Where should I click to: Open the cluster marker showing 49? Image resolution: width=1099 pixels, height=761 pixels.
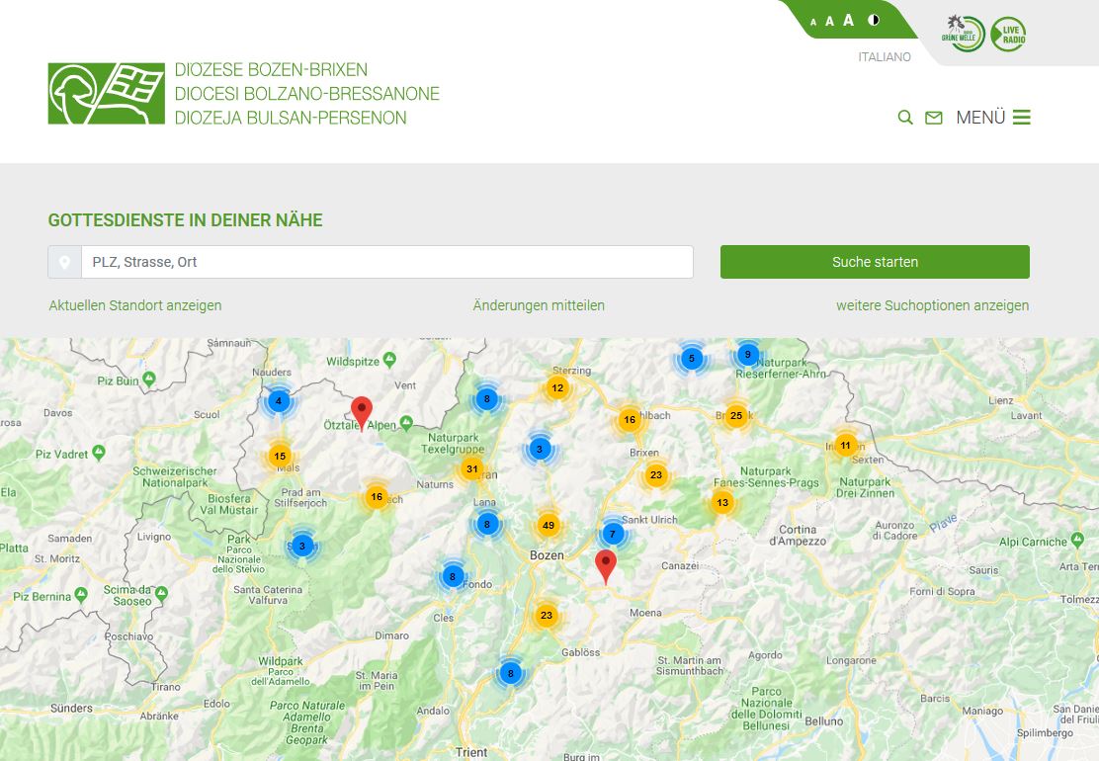549,525
